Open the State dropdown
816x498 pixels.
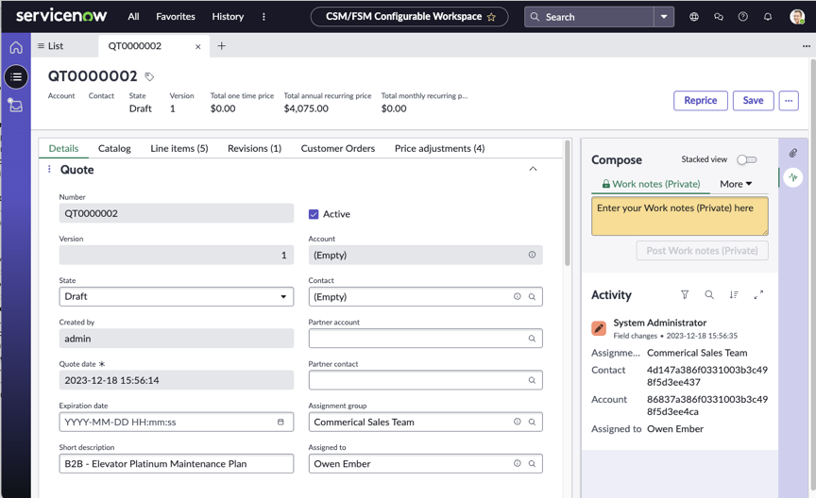coord(176,297)
